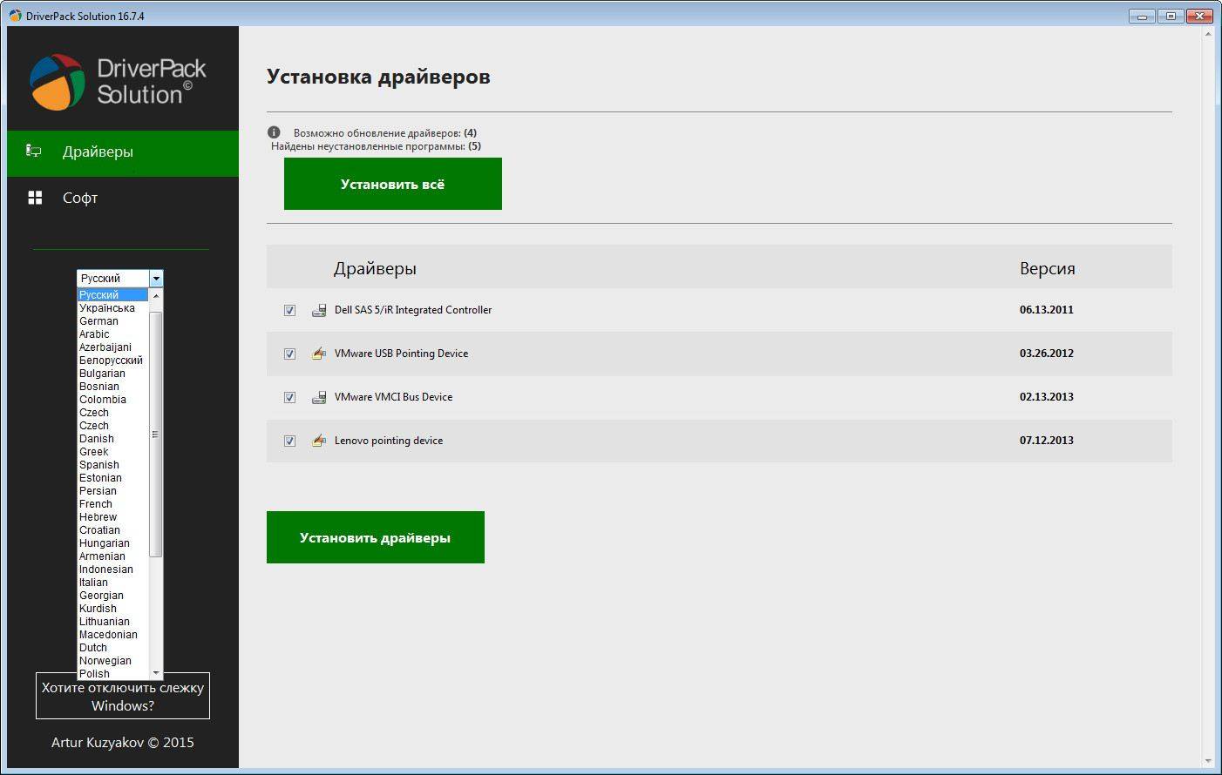Click the Установить всё button
Screen dimensions: 1222x775
coord(393,184)
